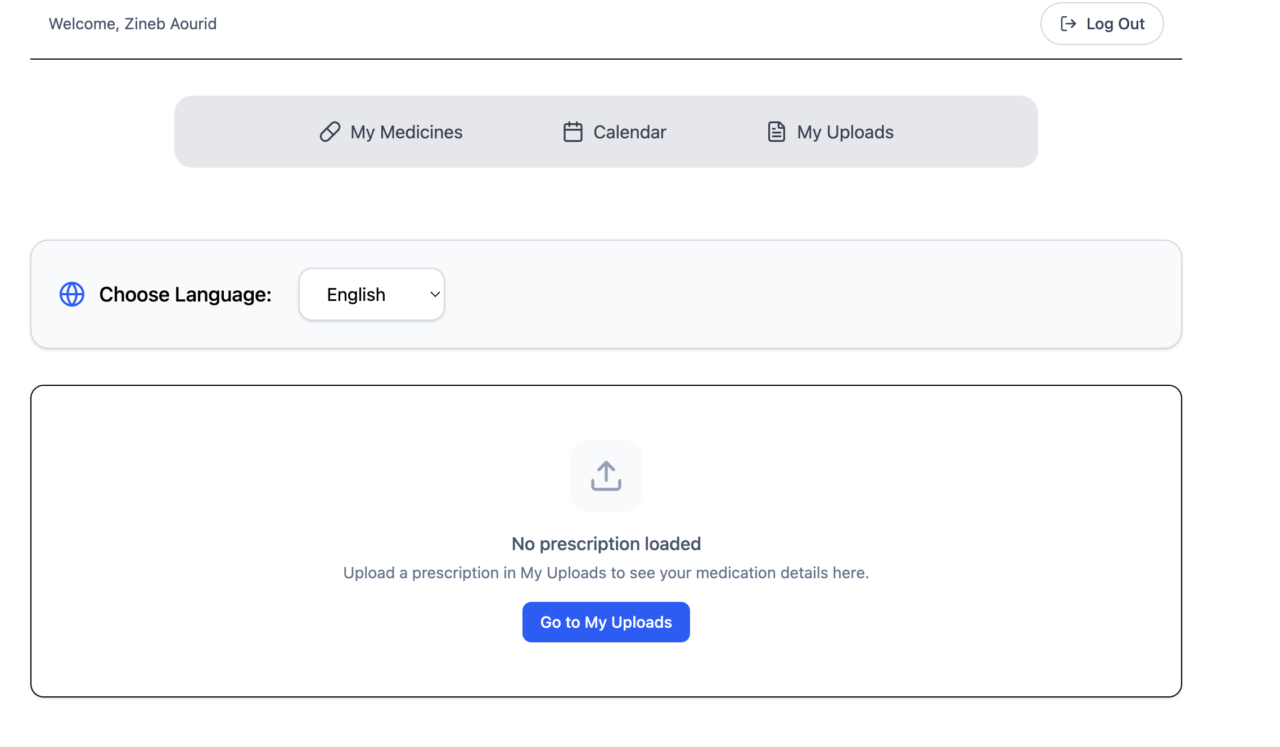
Task: Click the chevron arrow in the language selector
Action: point(435,294)
